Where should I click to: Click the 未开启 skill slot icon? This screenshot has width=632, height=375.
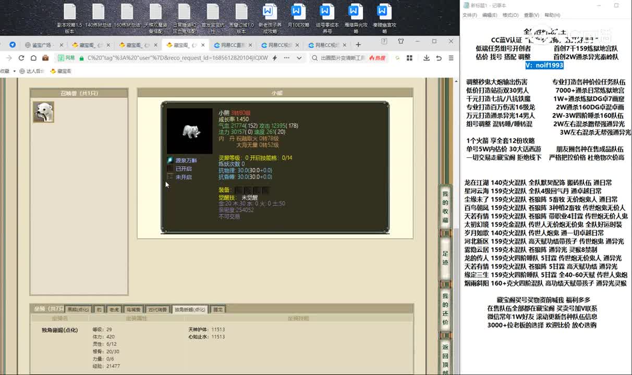pyautogui.click(x=170, y=177)
